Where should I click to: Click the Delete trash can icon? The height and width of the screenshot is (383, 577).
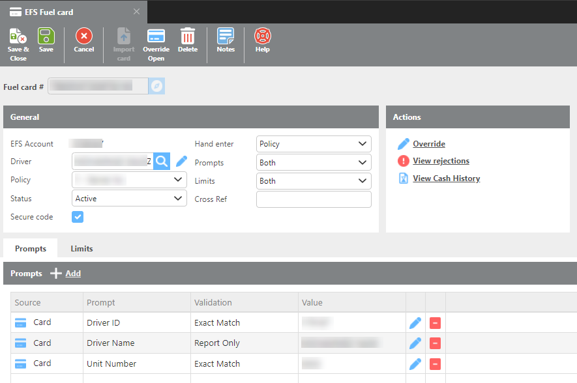click(188, 36)
